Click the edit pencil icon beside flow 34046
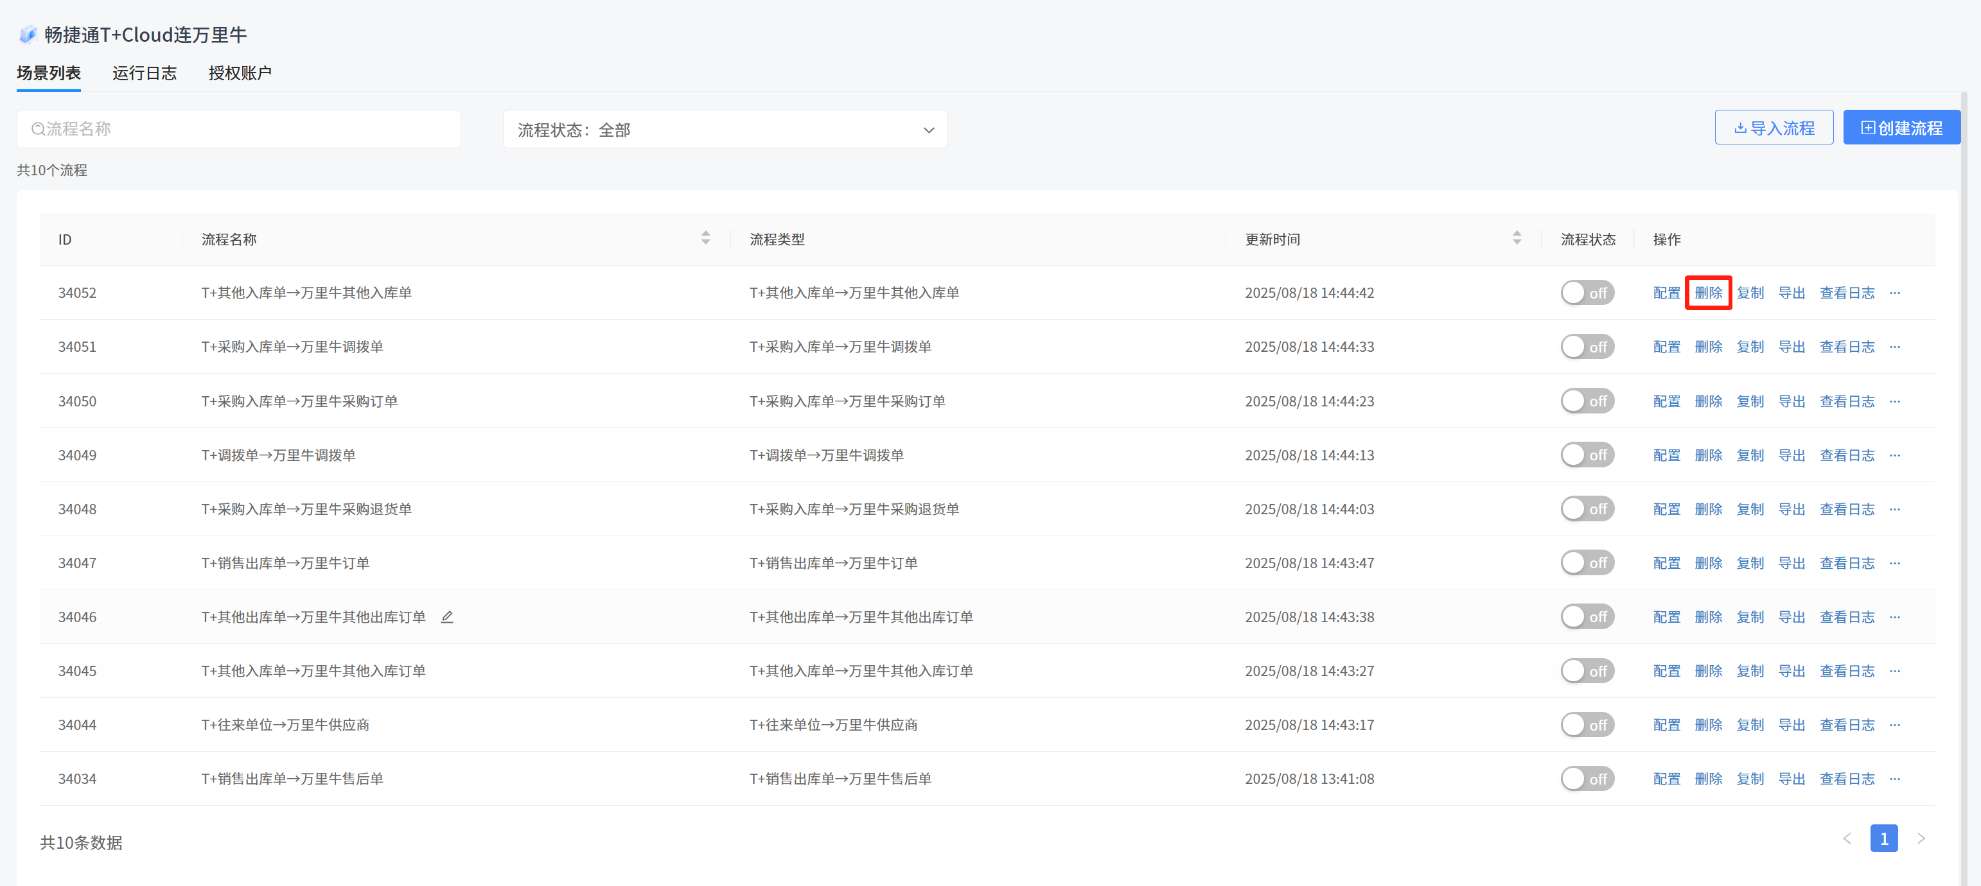 pos(447,617)
